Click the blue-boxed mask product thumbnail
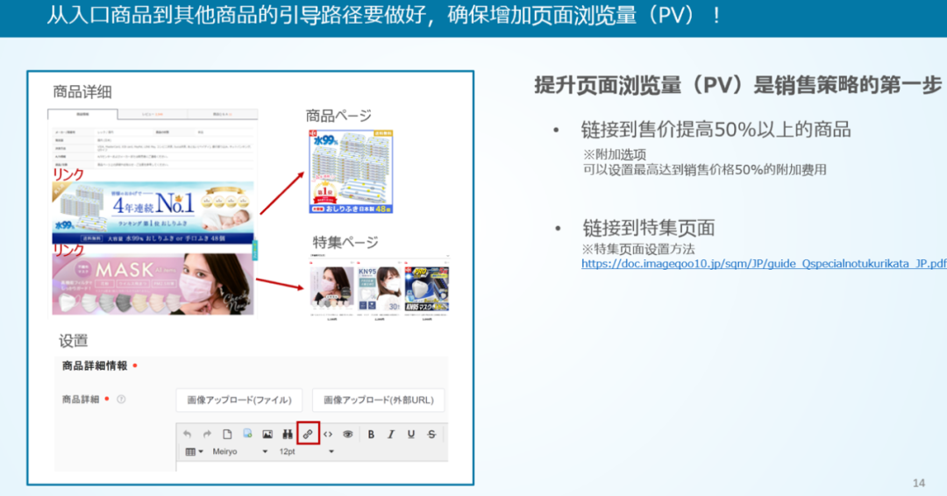The image size is (947, 496). 427,288
